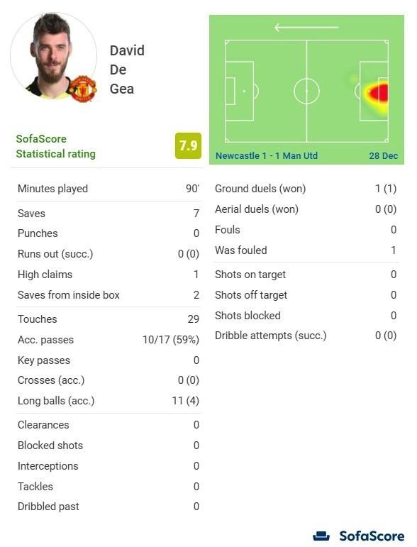Viewport: 417px width, 547px height.
Task: Click the Was fouled stat
Action: (306, 250)
